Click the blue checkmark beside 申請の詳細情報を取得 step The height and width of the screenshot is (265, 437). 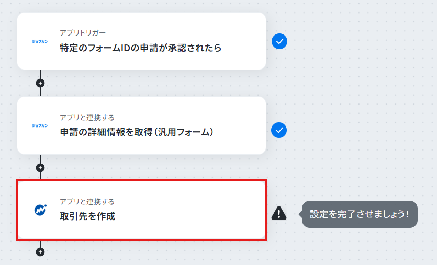coord(279,130)
